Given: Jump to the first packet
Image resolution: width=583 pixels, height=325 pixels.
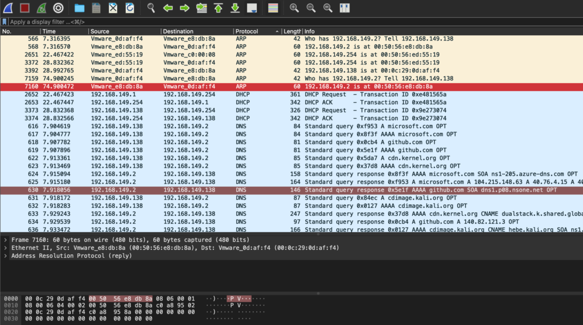Looking at the screenshot, I should pyautogui.click(x=218, y=8).
